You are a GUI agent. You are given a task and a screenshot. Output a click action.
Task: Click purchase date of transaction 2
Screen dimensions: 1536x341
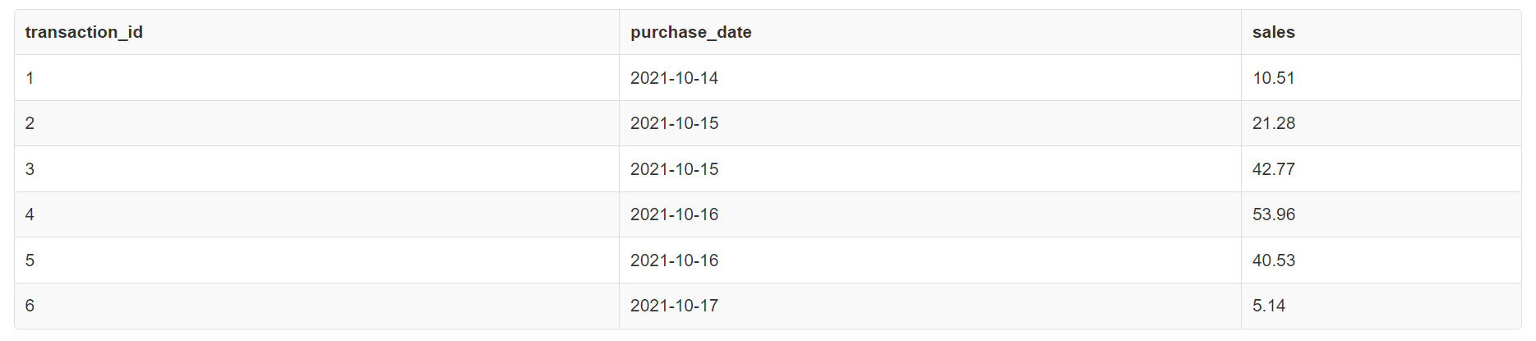pos(674,123)
